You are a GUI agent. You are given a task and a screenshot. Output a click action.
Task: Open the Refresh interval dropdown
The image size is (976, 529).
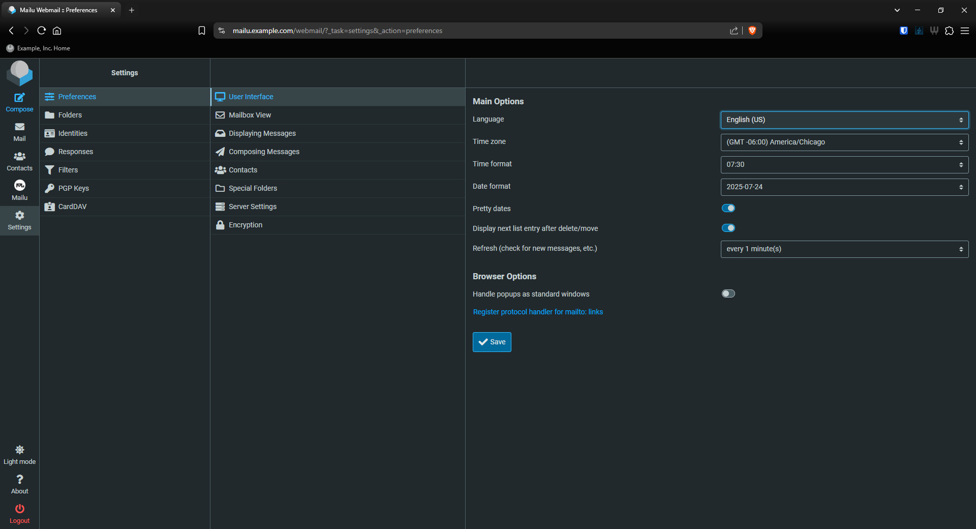(x=844, y=249)
